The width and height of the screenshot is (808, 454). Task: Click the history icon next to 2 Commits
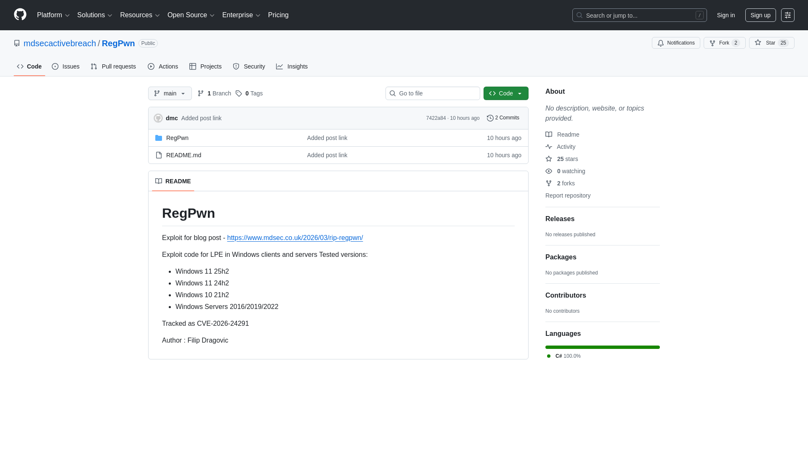490,118
